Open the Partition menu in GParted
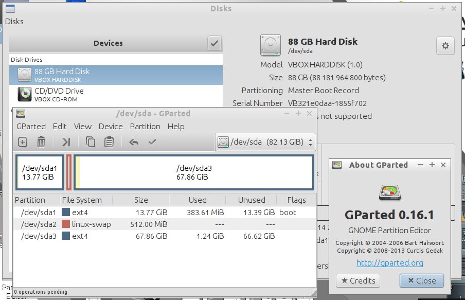The image size is (465, 300). 145,127
